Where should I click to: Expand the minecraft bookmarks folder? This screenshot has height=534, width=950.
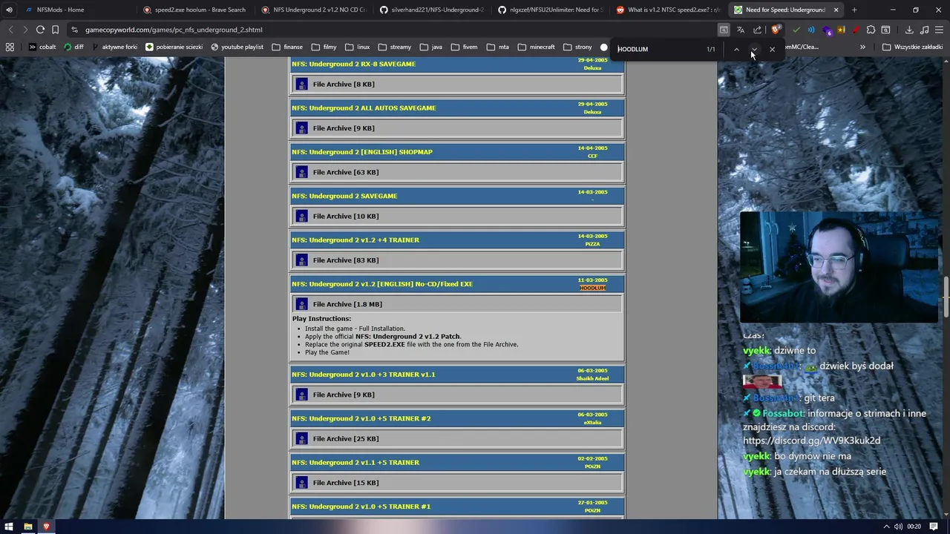click(536, 47)
